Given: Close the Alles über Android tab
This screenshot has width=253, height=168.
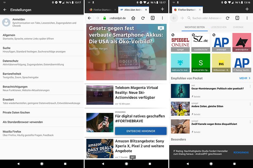Looking at the screenshot, I should click(x=146, y=10).
